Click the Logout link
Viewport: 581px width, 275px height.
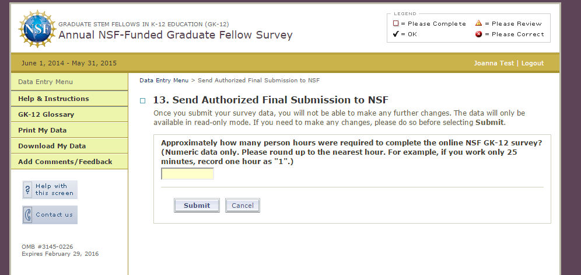tap(532, 63)
